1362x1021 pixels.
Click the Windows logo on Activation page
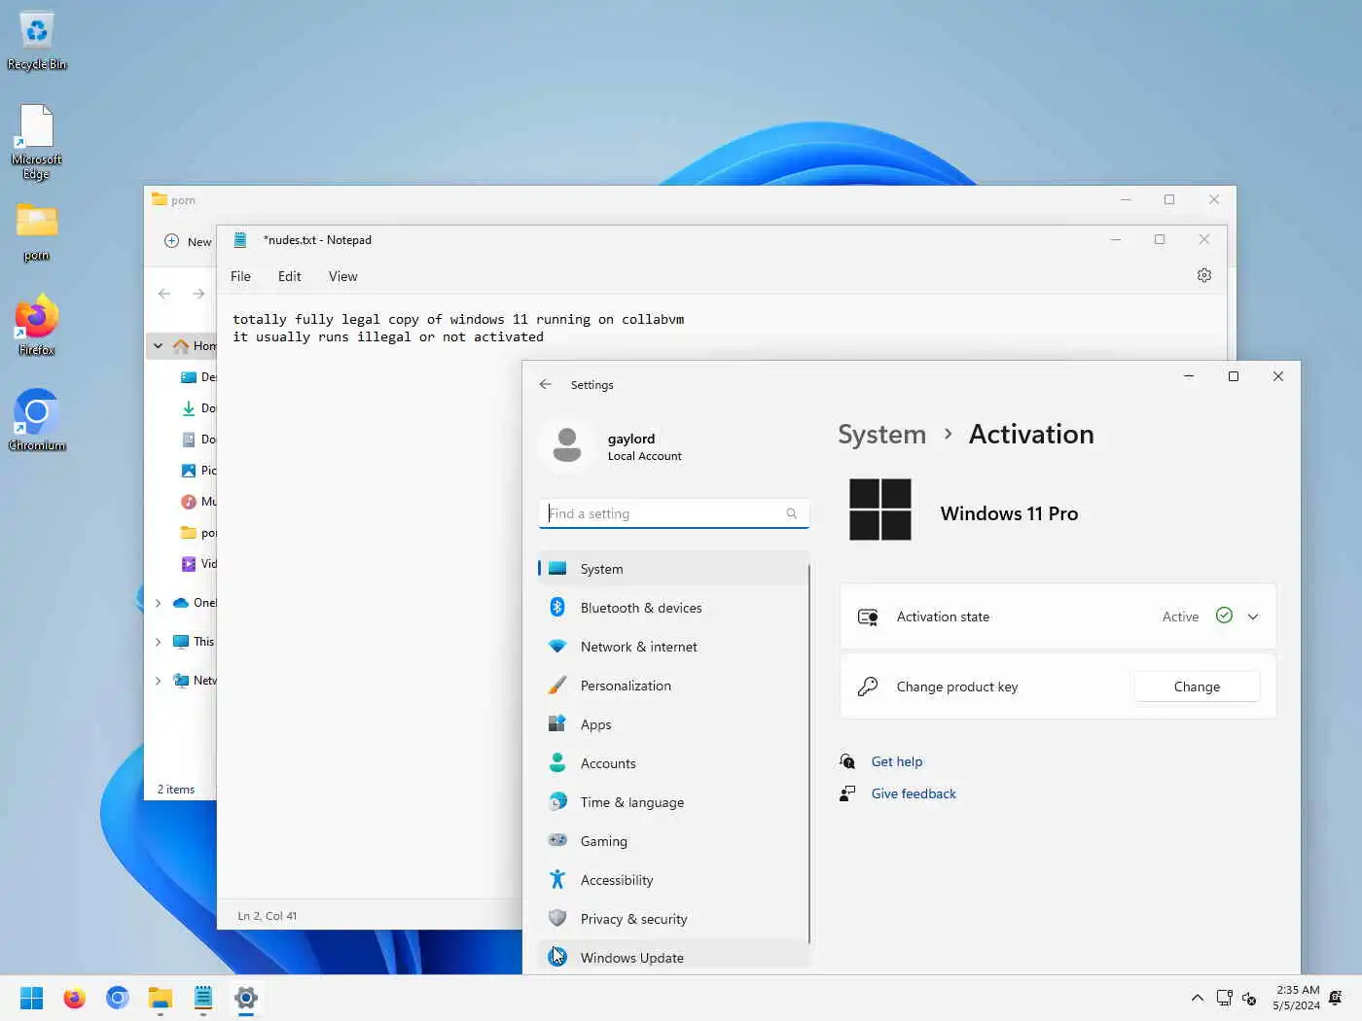coord(880,510)
